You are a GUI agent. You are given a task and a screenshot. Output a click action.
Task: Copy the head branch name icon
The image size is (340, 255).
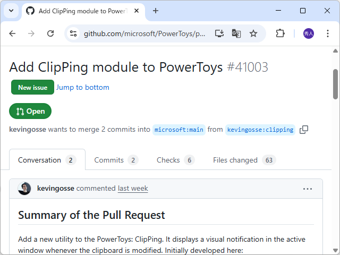click(304, 130)
